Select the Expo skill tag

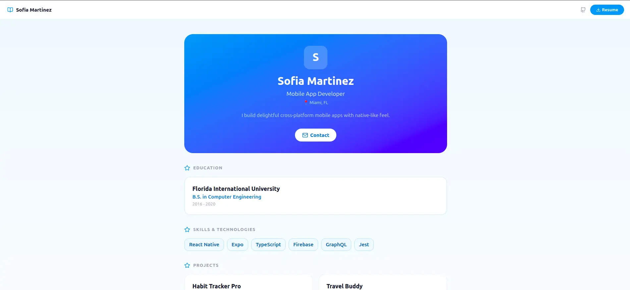click(237, 245)
